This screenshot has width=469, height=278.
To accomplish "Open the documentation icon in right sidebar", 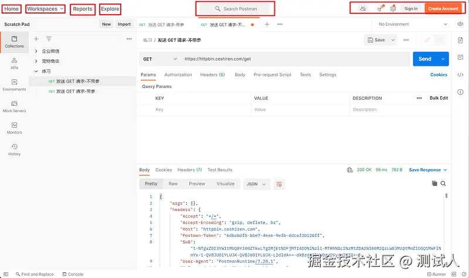I will pyautogui.click(x=460, y=40).
